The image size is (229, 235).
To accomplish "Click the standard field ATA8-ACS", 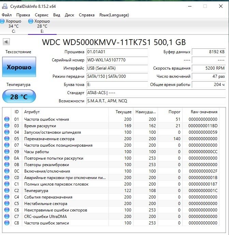I will pyautogui.click(x=156, y=93).
